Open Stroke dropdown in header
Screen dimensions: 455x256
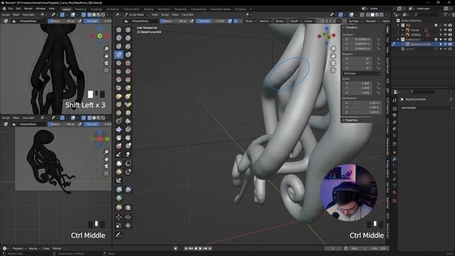coord(281,21)
